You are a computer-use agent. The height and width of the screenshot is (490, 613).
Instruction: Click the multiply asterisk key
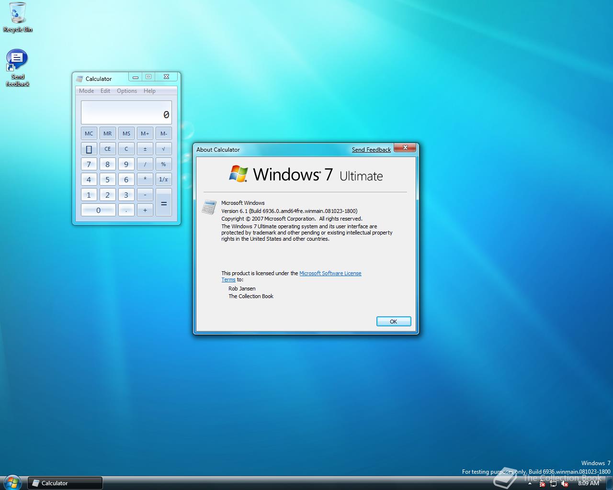pyautogui.click(x=145, y=179)
